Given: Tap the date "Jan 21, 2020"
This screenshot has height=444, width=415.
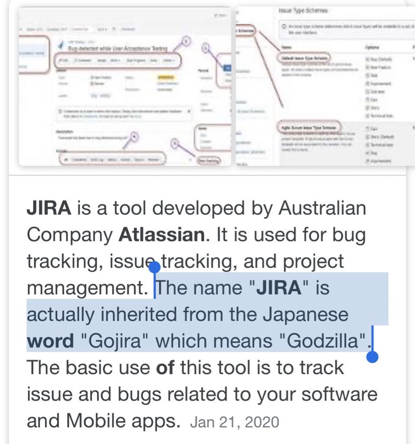Looking at the screenshot, I should pos(234,422).
